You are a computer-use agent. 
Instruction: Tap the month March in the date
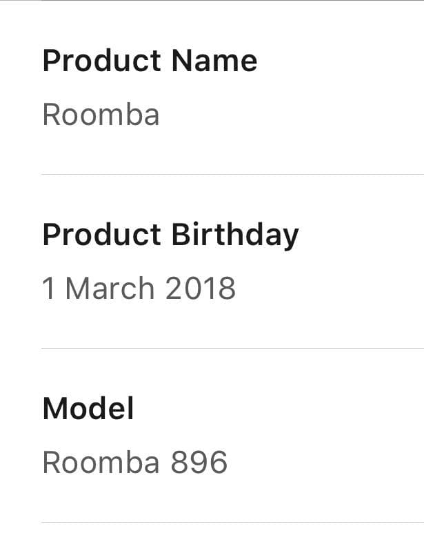click(110, 289)
